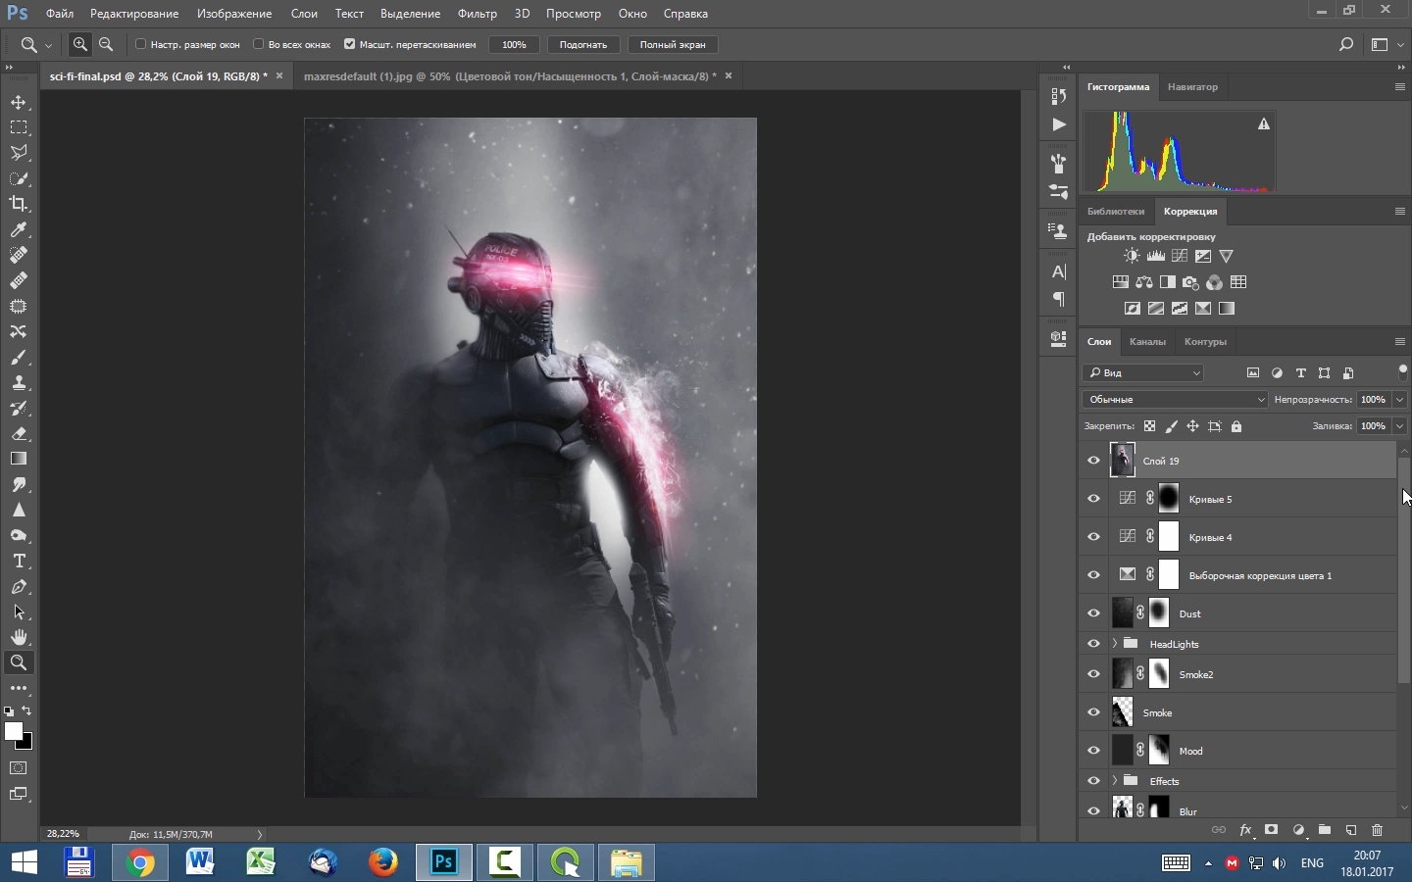Add a Curves adjustment layer

pyautogui.click(x=1180, y=257)
